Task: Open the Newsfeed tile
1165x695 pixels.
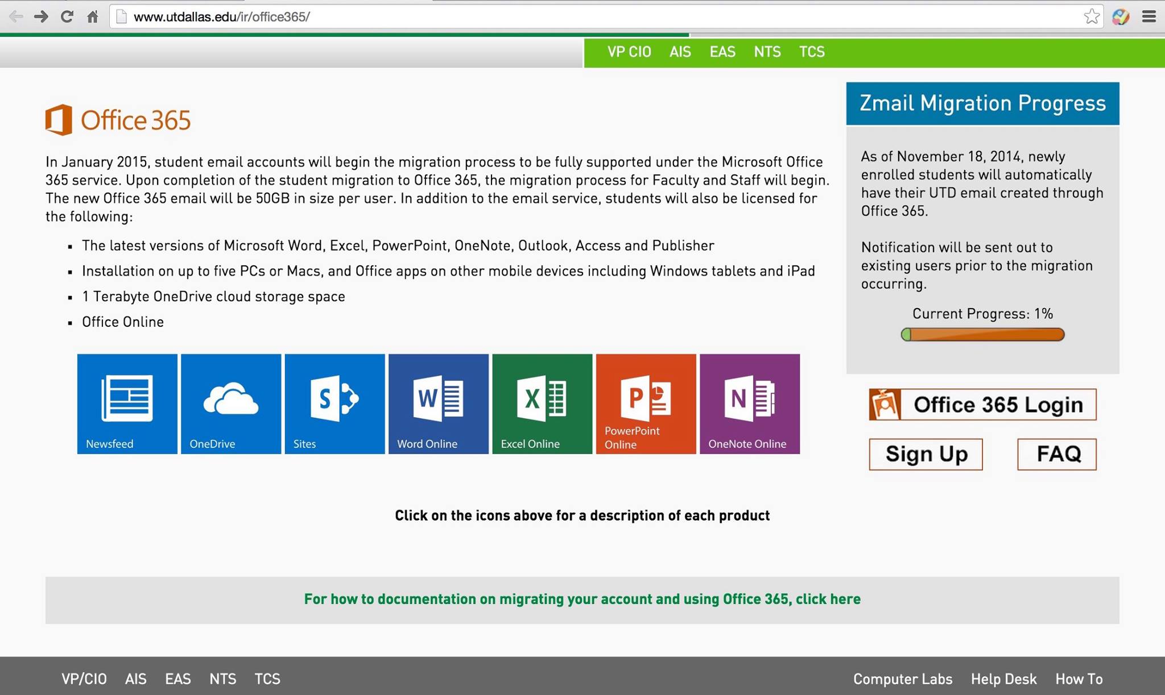Action: [x=127, y=404]
